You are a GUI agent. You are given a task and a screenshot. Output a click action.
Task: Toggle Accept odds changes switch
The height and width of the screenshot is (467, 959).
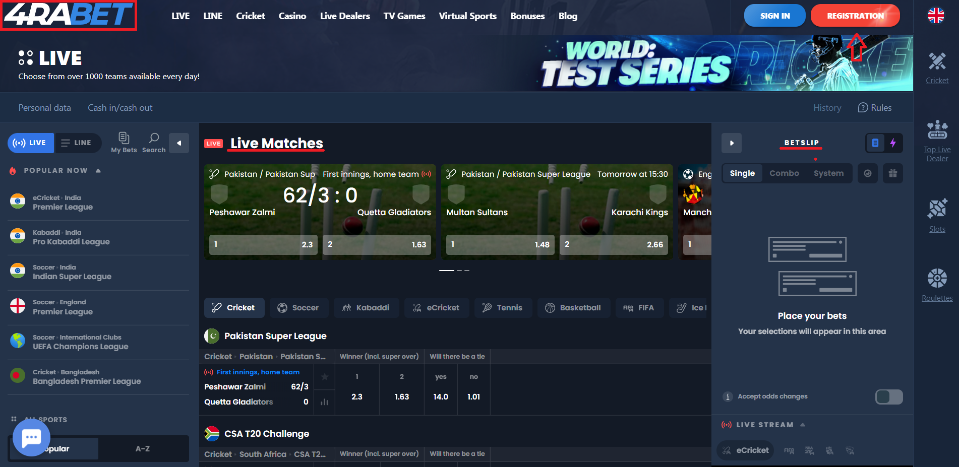889,397
